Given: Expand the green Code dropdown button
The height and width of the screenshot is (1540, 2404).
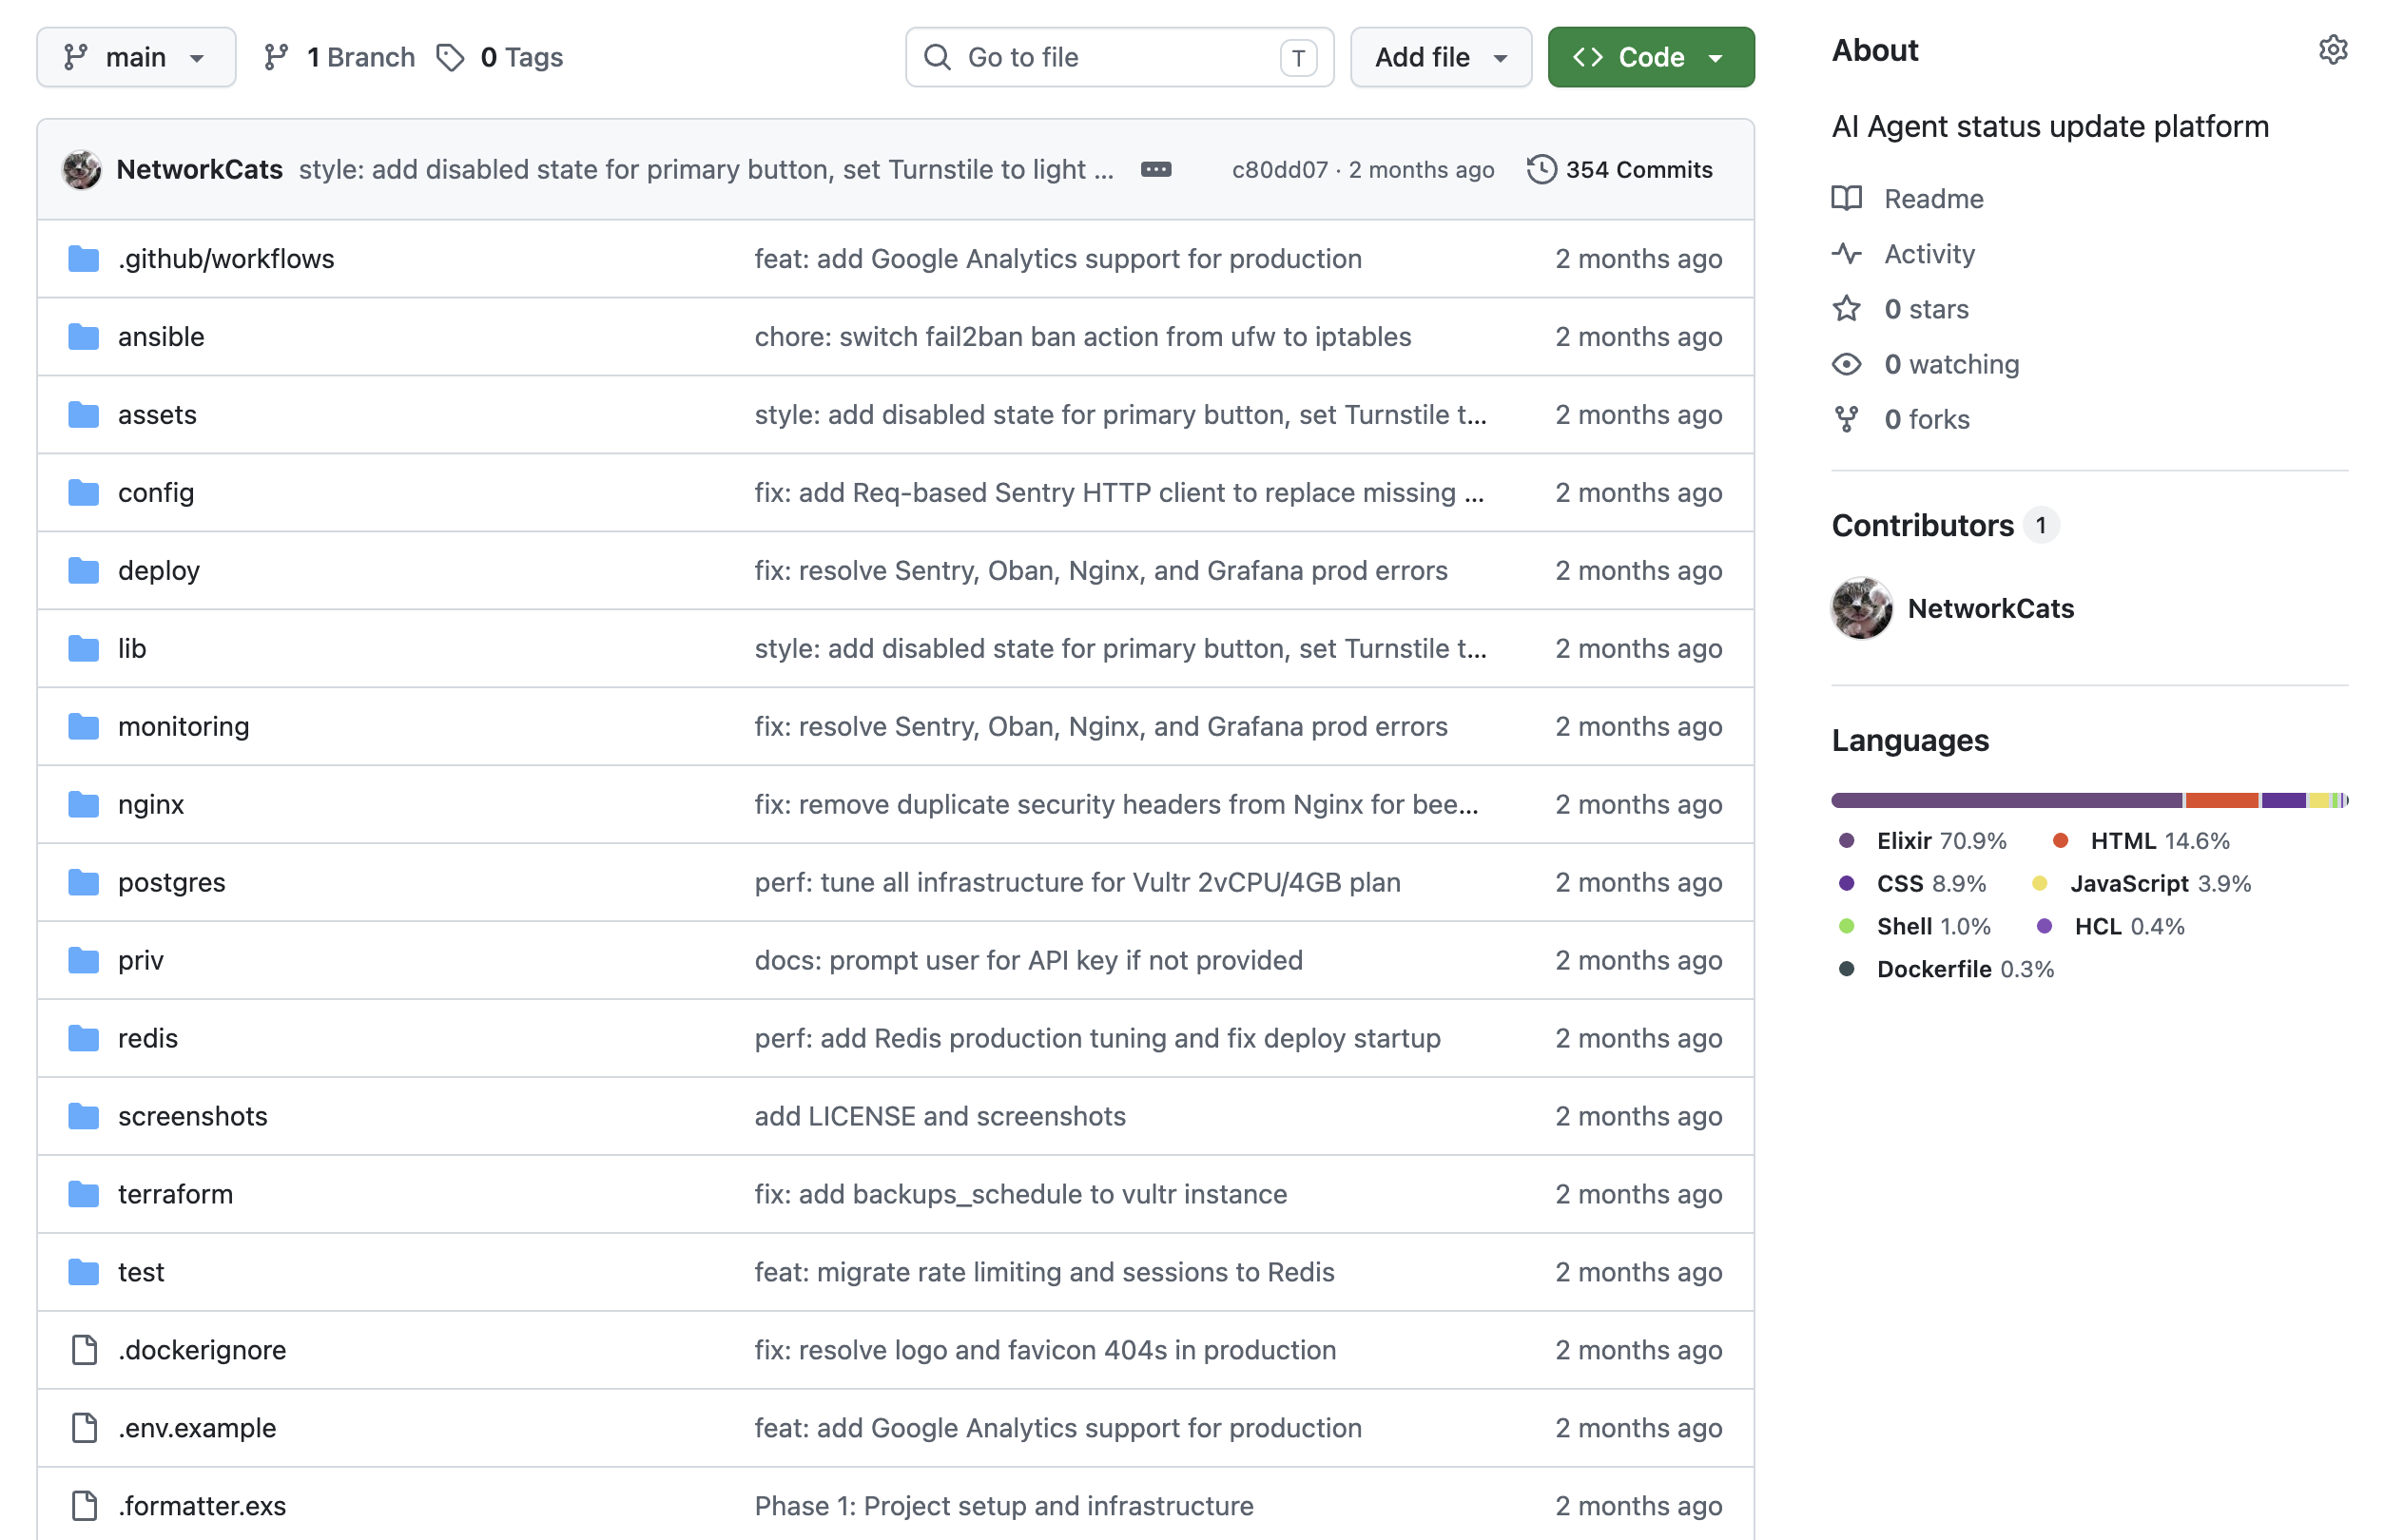Looking at the screenshot, I should 1651,57.
